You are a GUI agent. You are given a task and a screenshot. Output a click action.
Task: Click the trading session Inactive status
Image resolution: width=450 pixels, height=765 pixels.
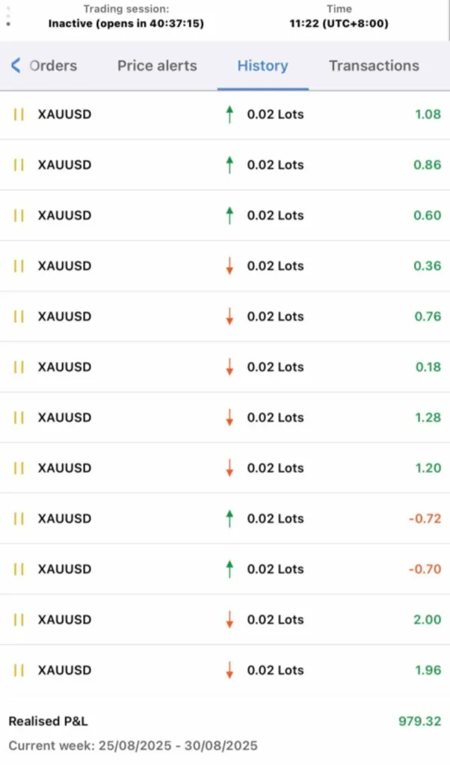point(126,23)
